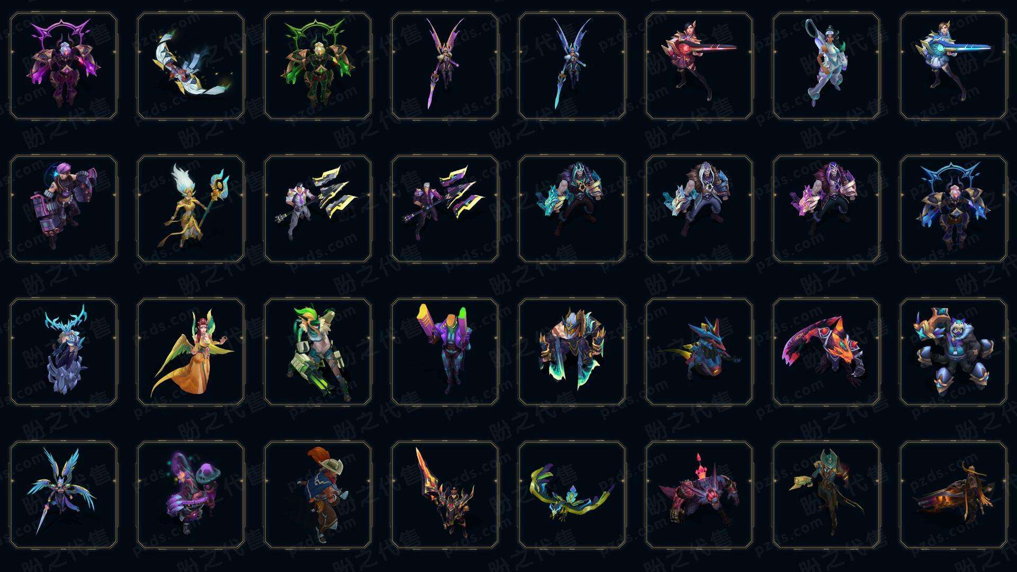Open the golden sorceress with staff tile
This screenshot has height=572, width=1017.
coord(191,209)
